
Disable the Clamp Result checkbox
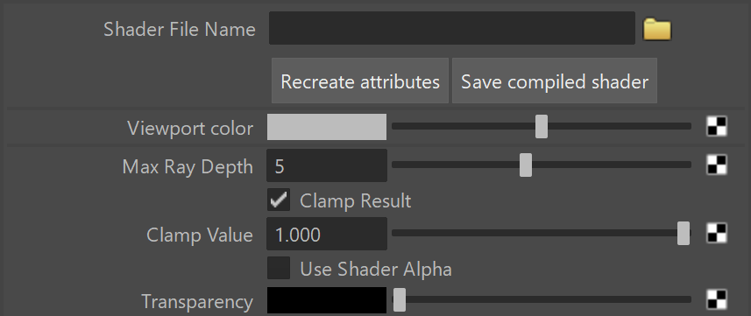[x=279, y=200]
